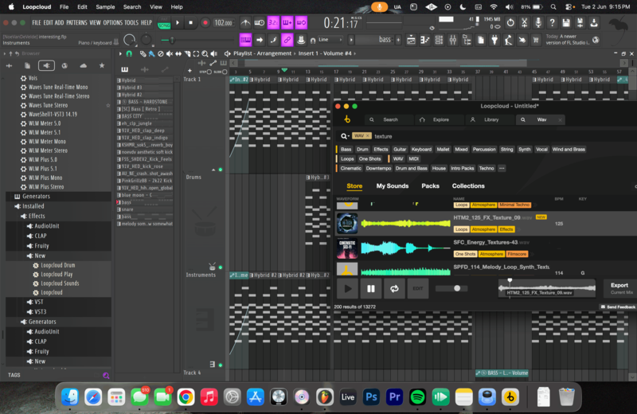Select the playlist zoom magnifier tool
Image resolution: width=637 pixels, height=414 pixels.
205,53
